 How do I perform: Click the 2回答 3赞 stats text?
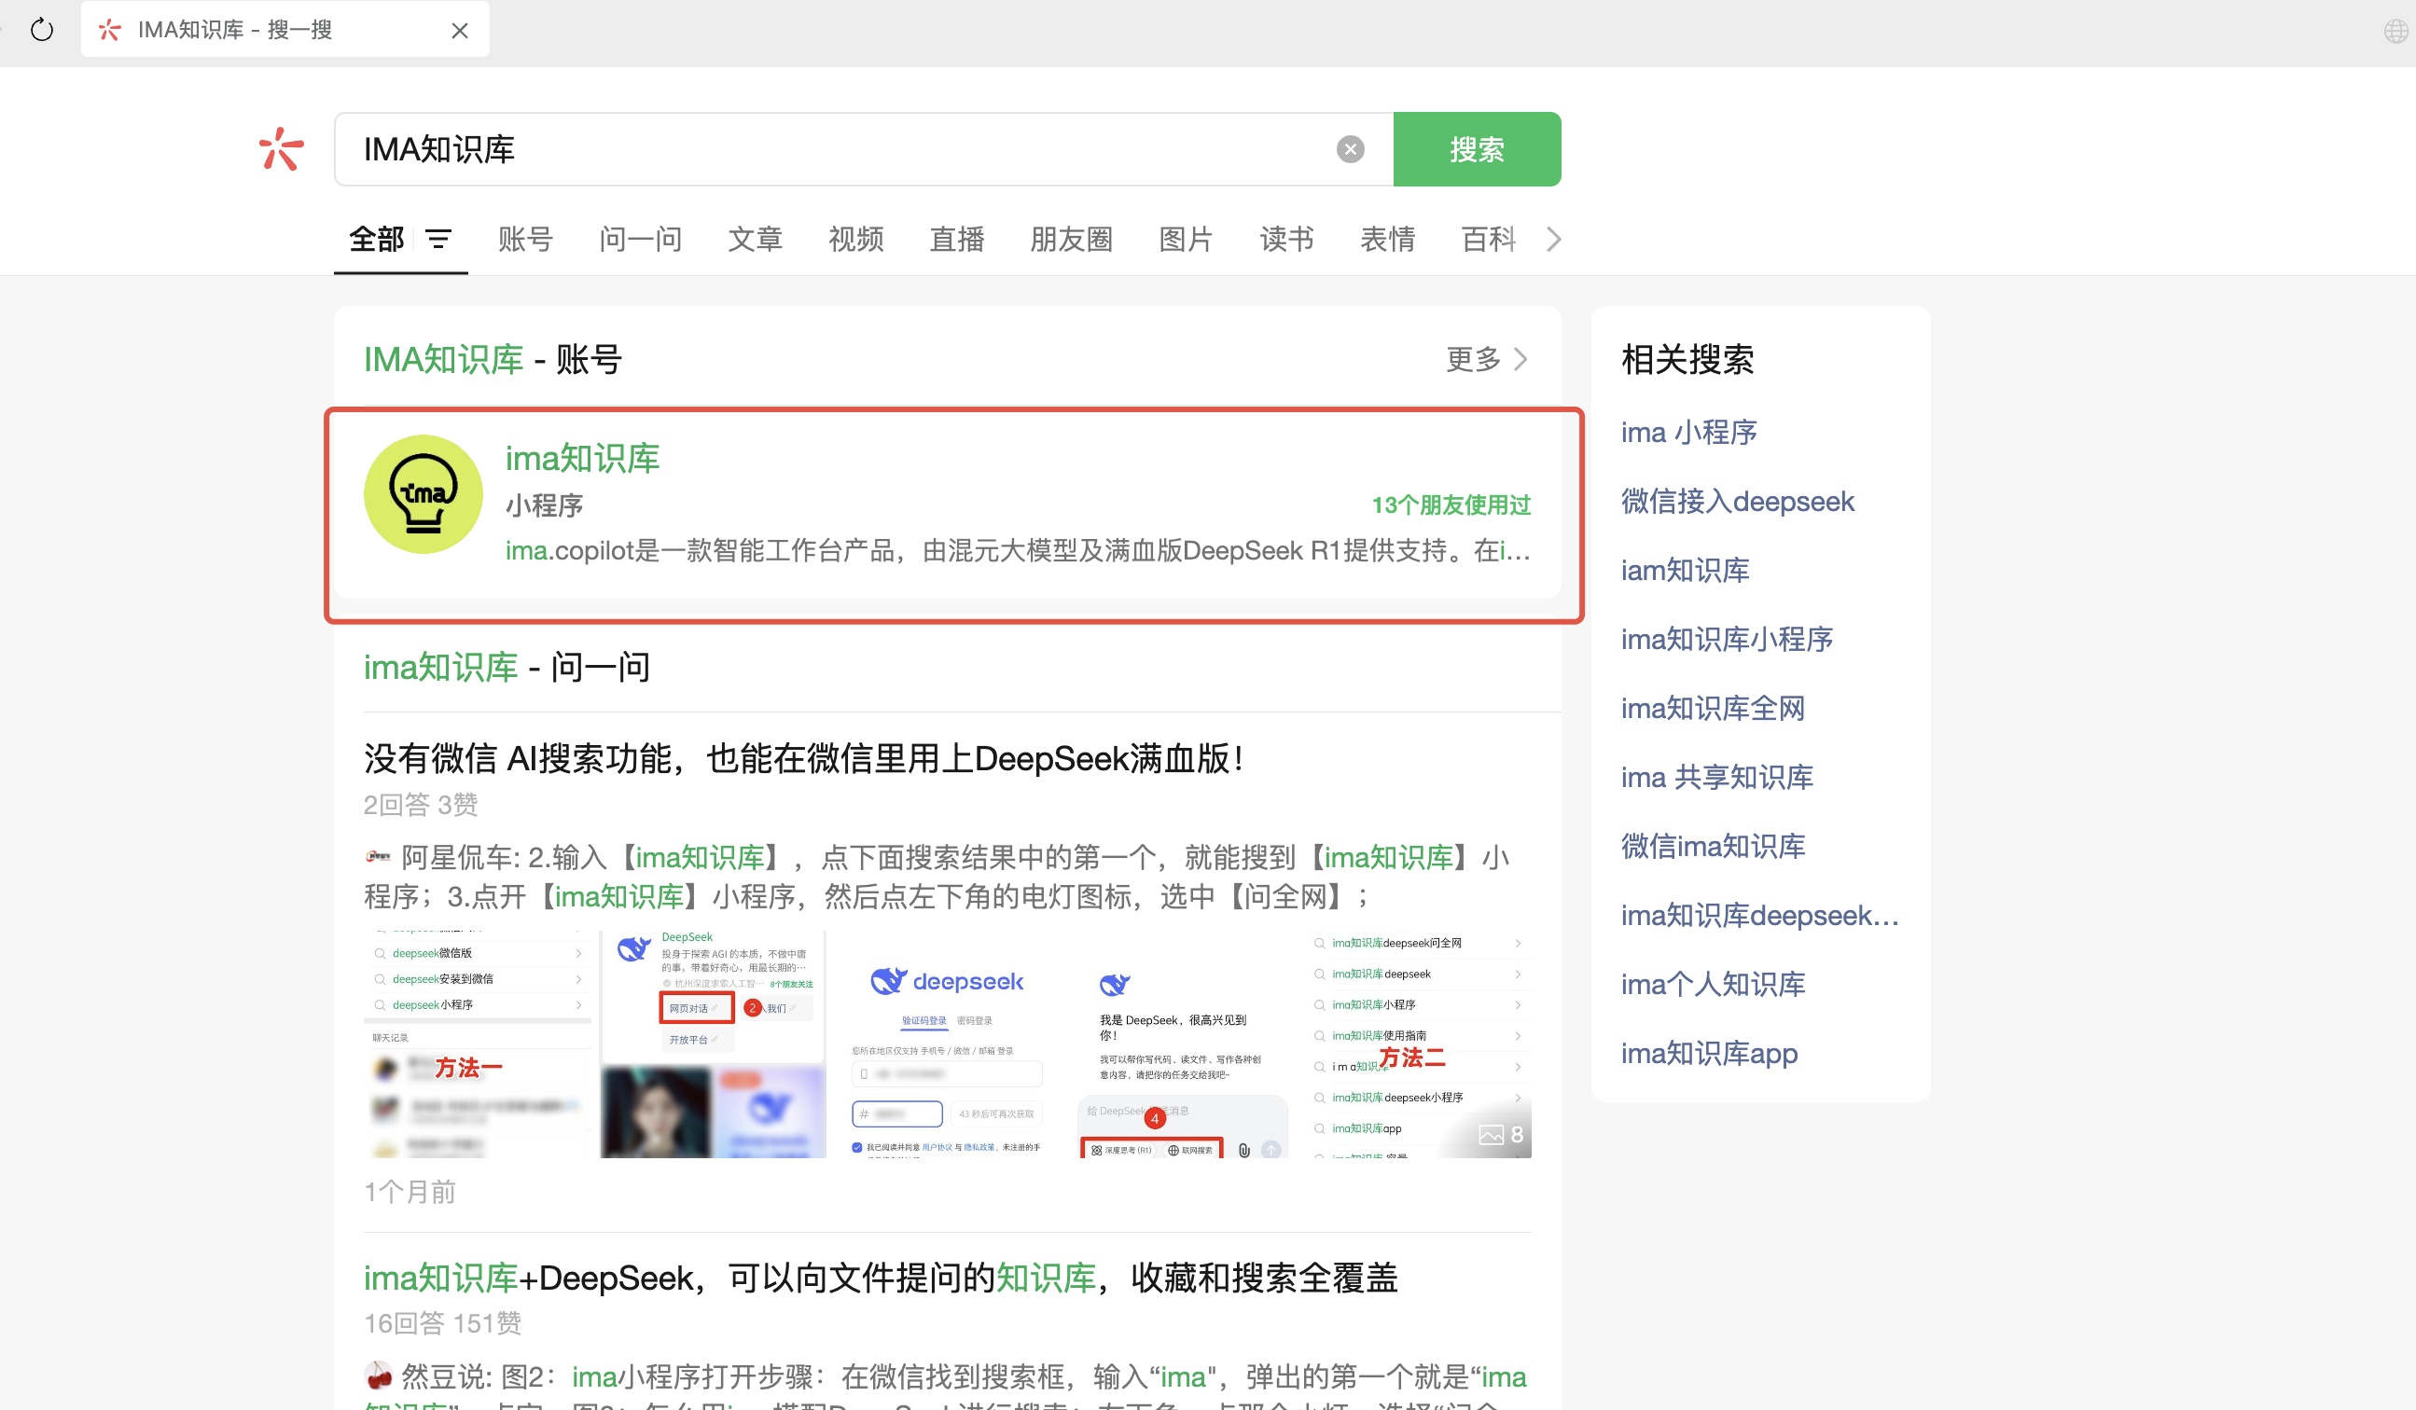click(x=420, y=804)
